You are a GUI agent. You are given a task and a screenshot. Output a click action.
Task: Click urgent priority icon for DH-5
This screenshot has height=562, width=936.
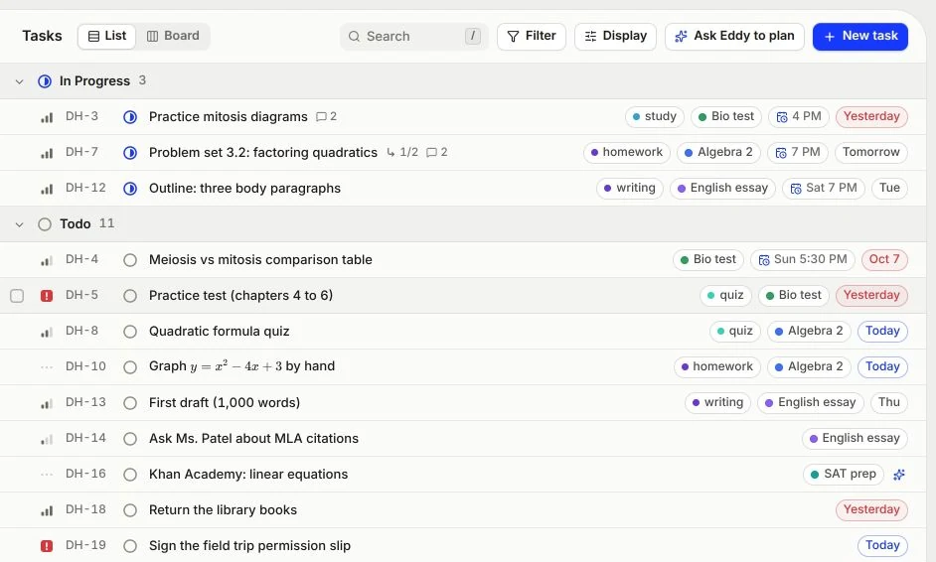47,296
